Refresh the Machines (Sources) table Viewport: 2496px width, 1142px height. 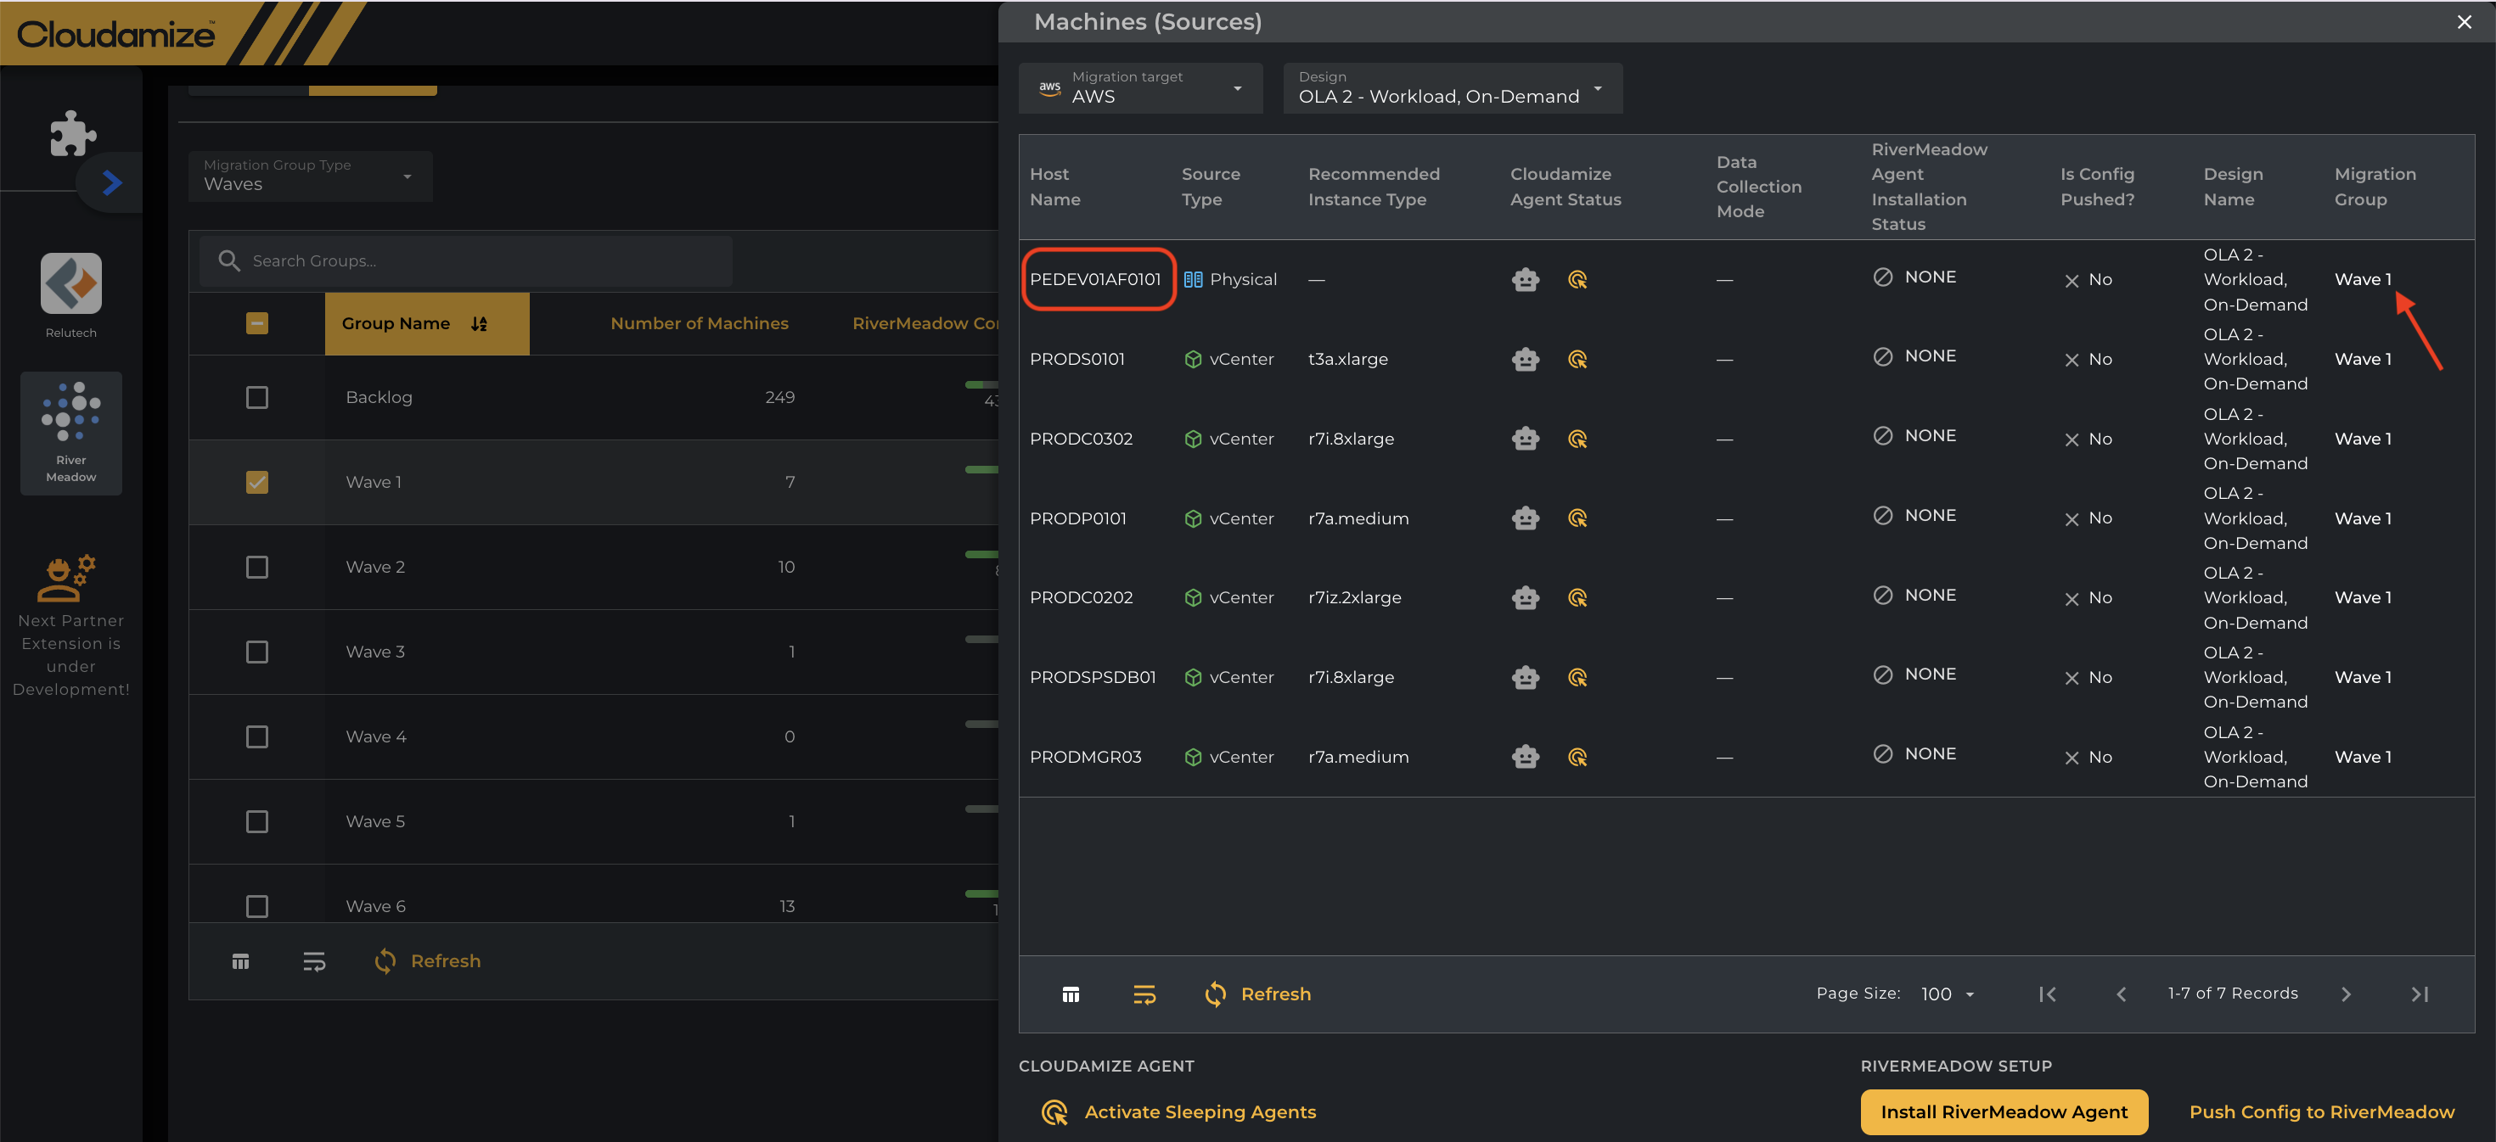[1257, 994]
